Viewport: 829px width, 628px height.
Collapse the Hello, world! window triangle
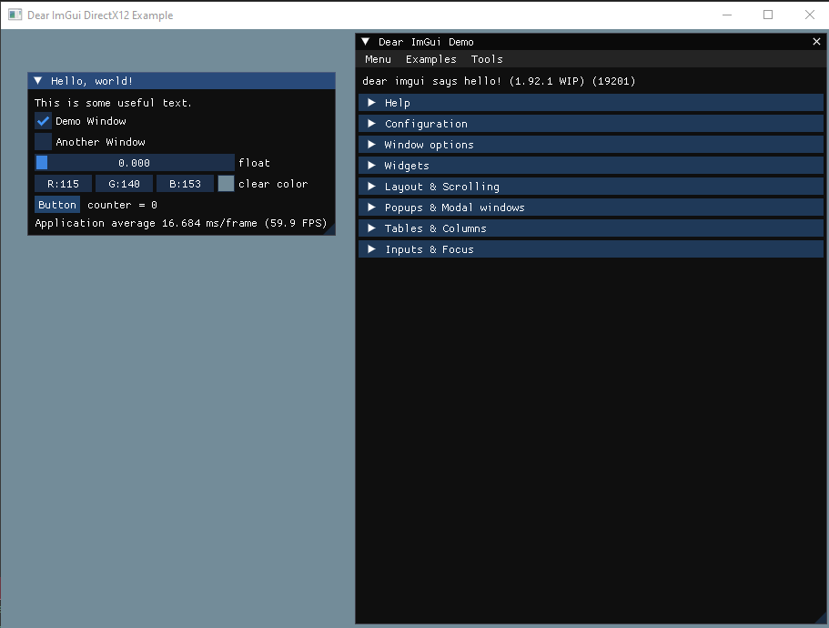point(38,81)
